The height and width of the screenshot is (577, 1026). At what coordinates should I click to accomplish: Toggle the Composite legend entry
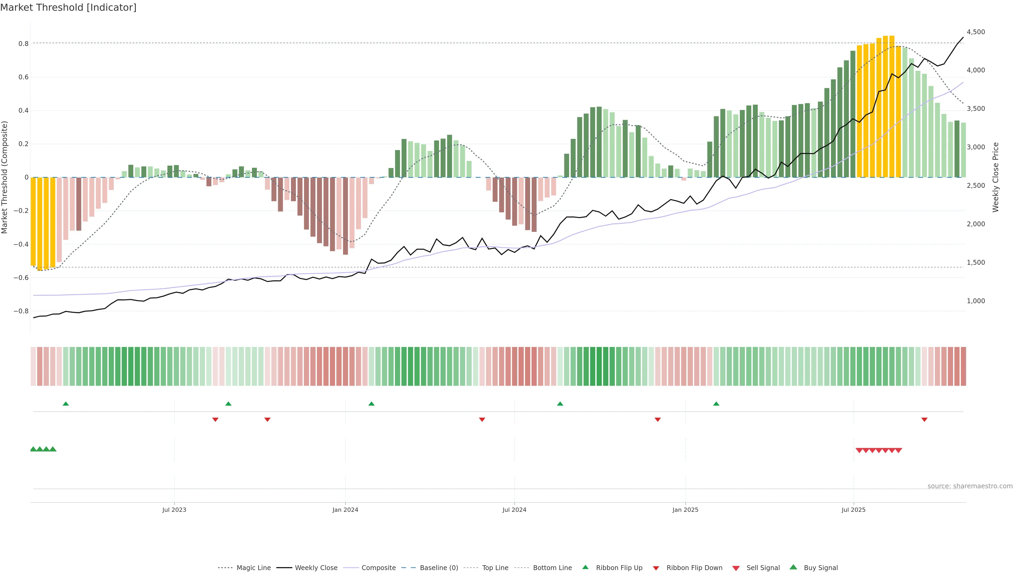pos(378,568)
